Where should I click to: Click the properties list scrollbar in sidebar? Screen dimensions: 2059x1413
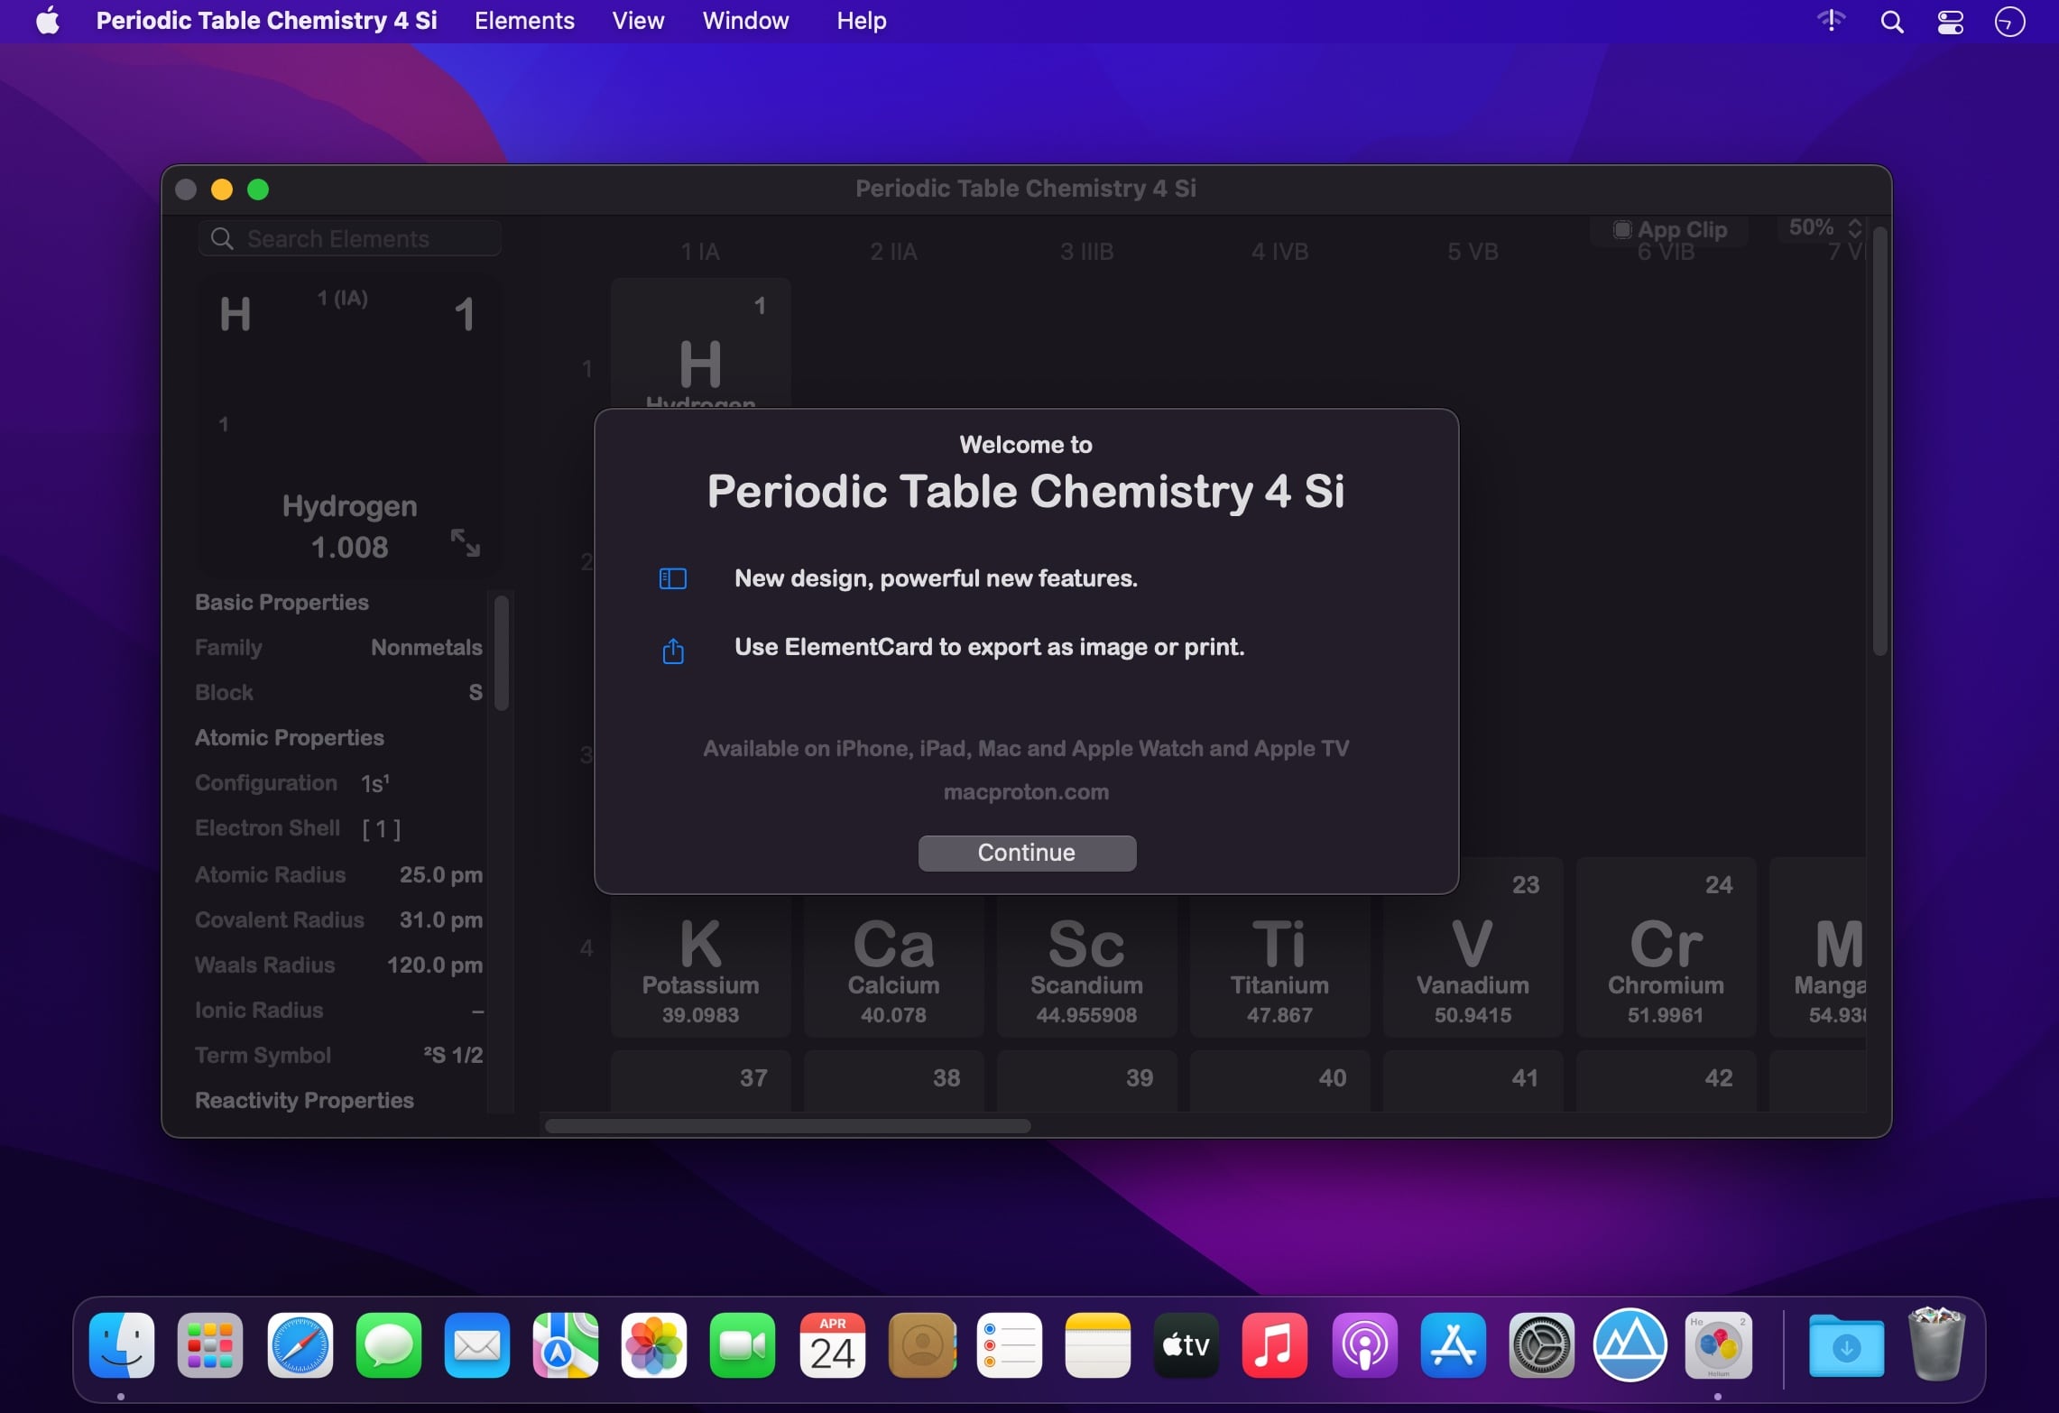502,652
